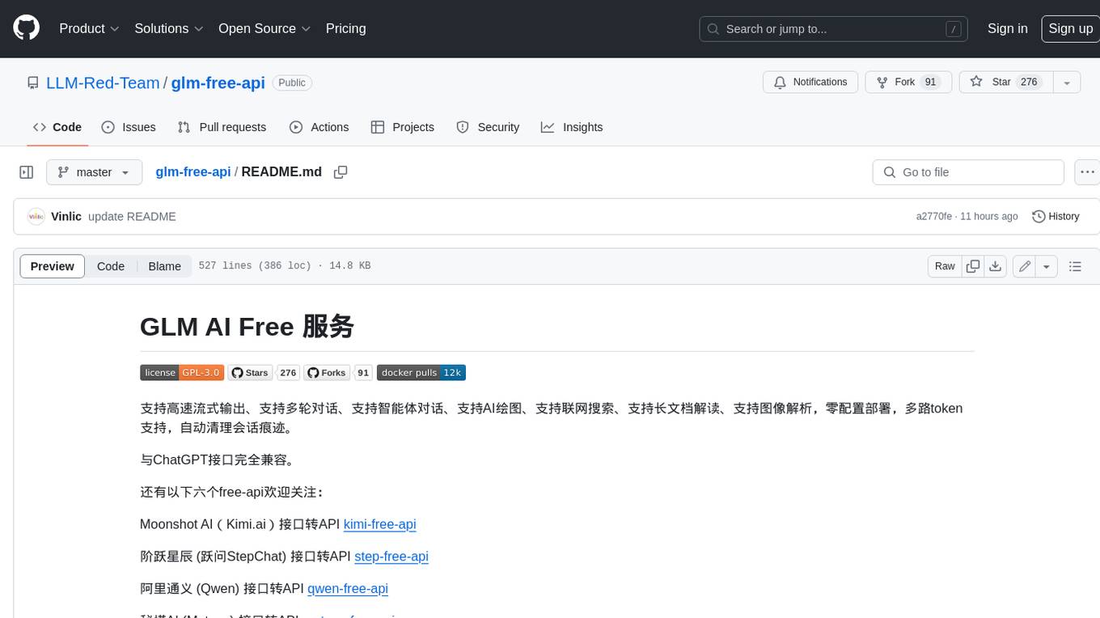Fork the repository with the Fork button

coord(908,82)
